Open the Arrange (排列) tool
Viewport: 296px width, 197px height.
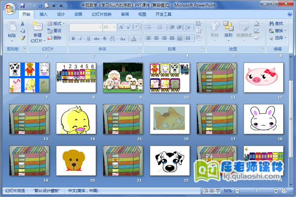228,30
